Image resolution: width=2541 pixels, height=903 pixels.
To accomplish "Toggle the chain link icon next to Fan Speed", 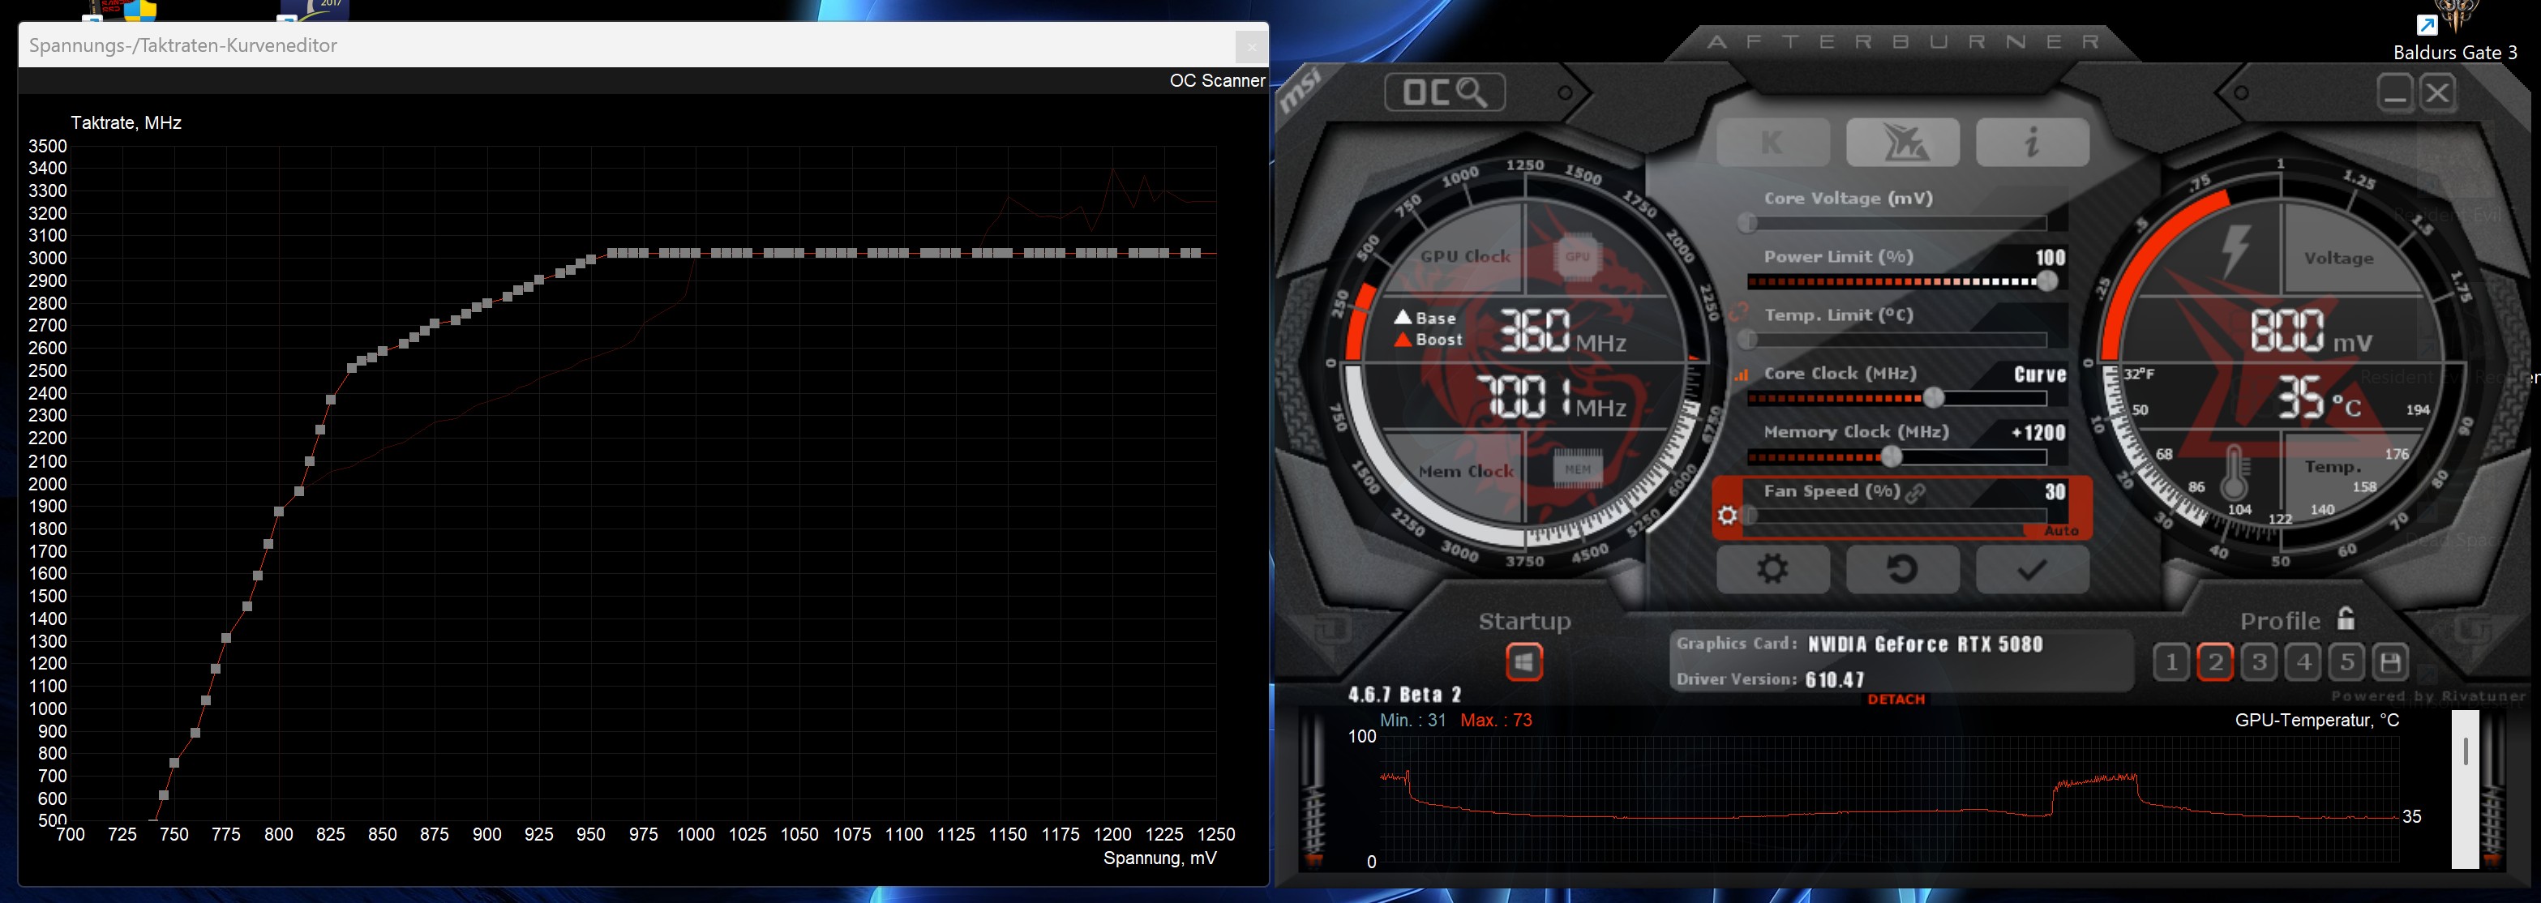I will coord(1916,492).
